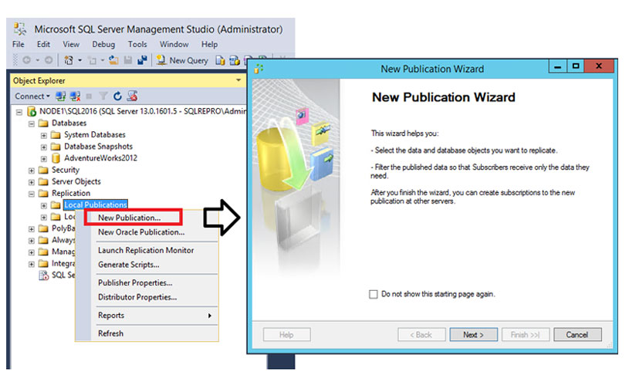Click the Cancel button in wizard
The image size is (629, 392).
click(x=577, y=335)
